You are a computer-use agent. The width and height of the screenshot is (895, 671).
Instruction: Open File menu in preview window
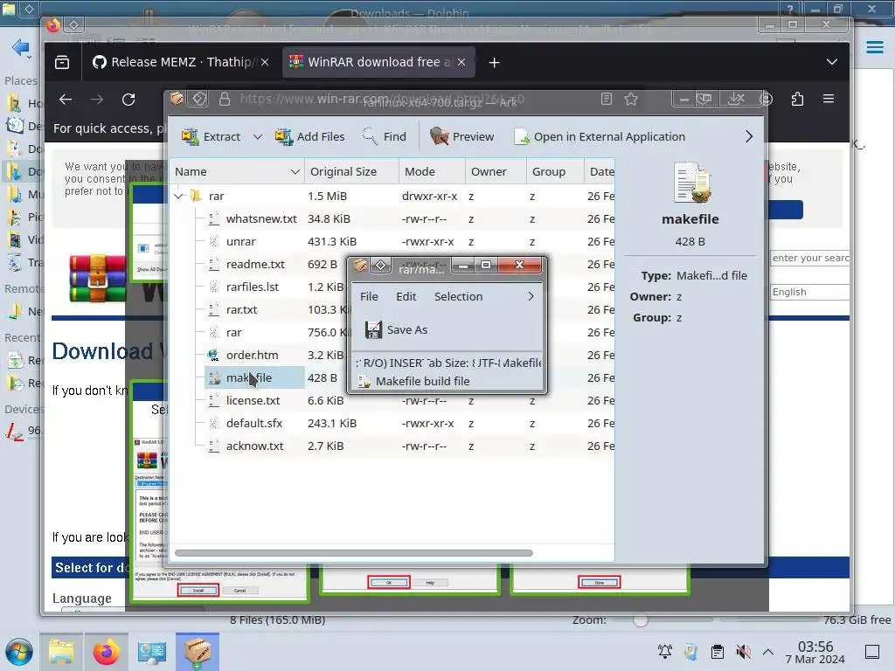click(369, 297)
